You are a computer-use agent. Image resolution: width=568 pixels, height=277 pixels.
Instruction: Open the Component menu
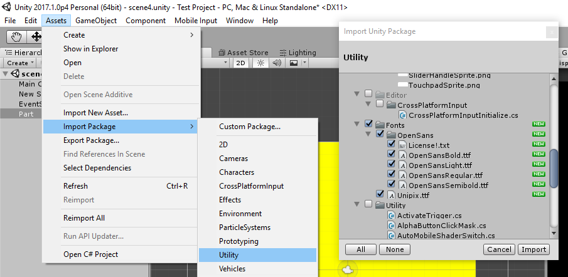[x=146, y=21]
